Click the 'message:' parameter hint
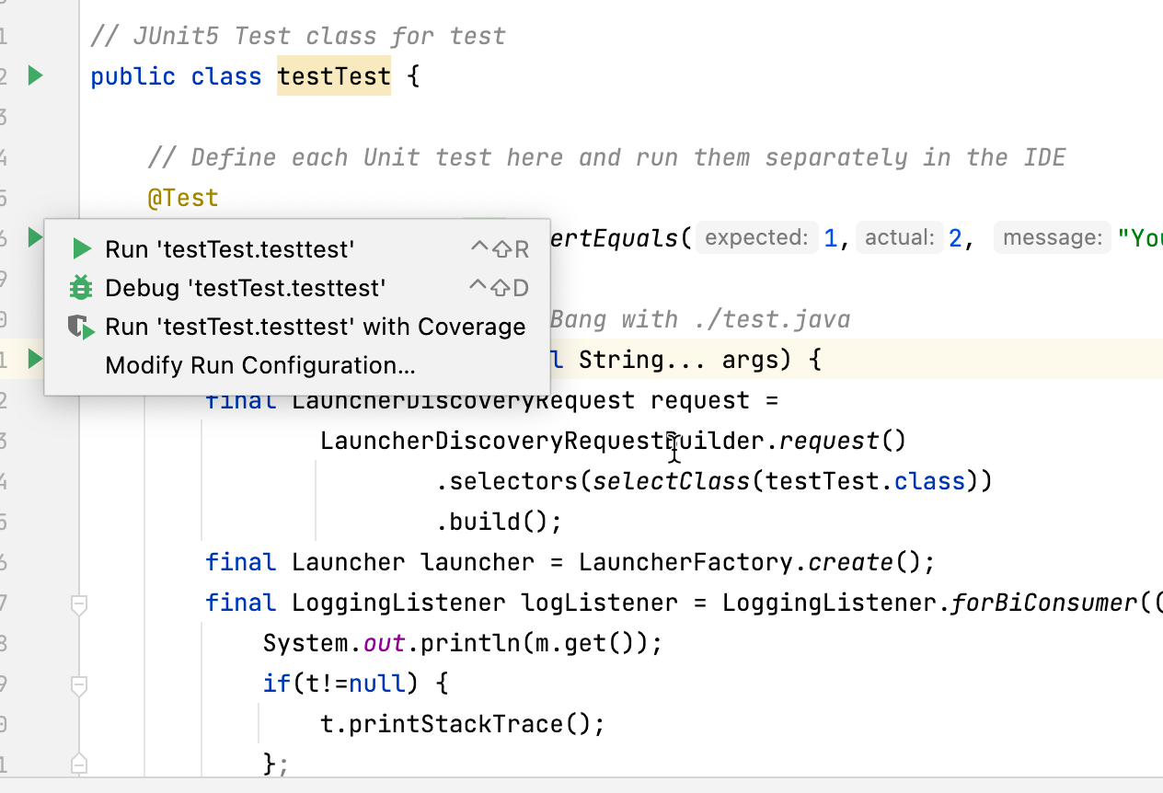The width and height of the screenshot is (1163, 793). click(1052, 238)
